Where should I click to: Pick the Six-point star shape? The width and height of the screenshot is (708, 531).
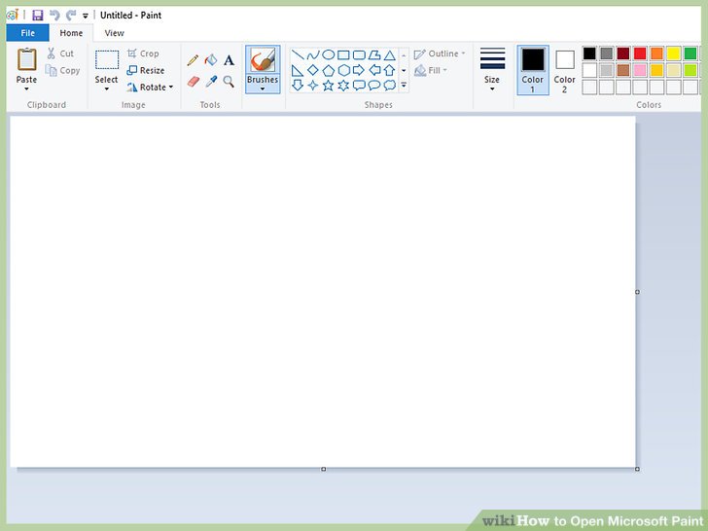coord(343,85)
